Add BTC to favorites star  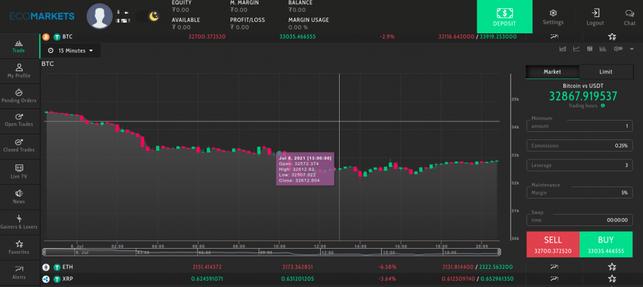[612, 36]
